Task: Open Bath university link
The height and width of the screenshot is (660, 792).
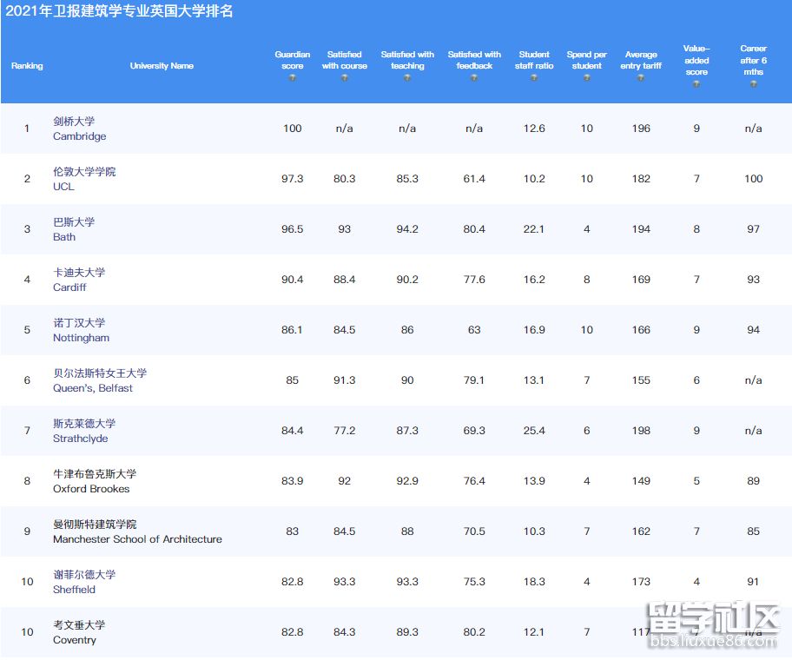Action: point(63,237)
